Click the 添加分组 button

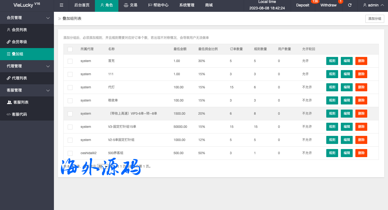(375, 19)
